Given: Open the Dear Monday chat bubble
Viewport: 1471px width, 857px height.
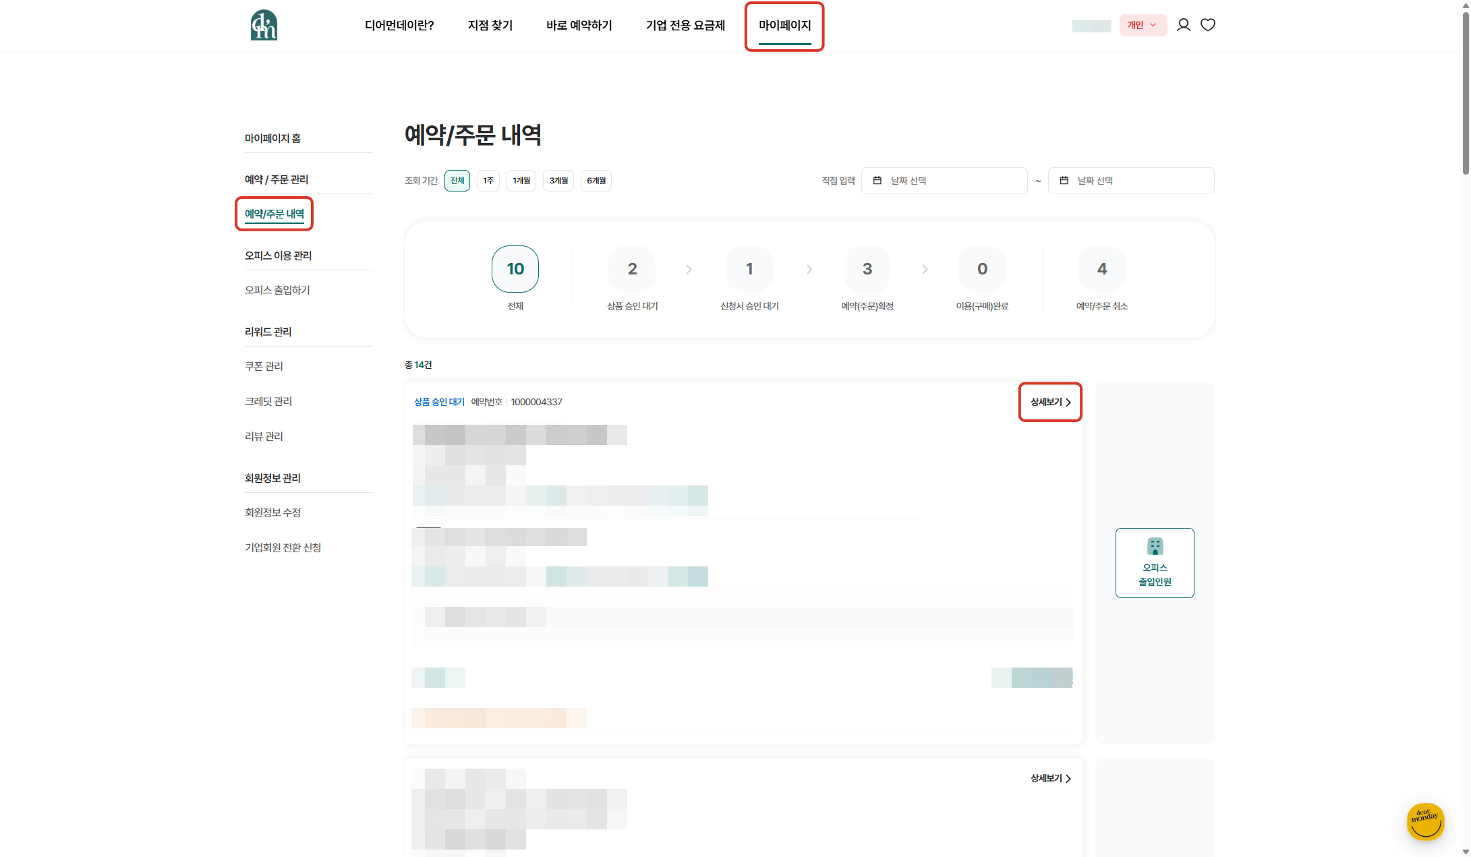Looking at the screenshot, I should pyautogui.click(x=1424, y=821).
